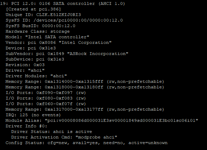Click the IRQ 125 (no events) line

(33, 115)
